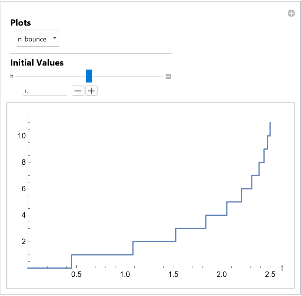Click the 10 tick label on the vertical axis
The image size is (301, 296).
(21, 136)
